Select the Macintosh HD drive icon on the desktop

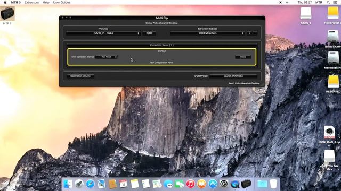pyautogui.click(x=333, y=58)
